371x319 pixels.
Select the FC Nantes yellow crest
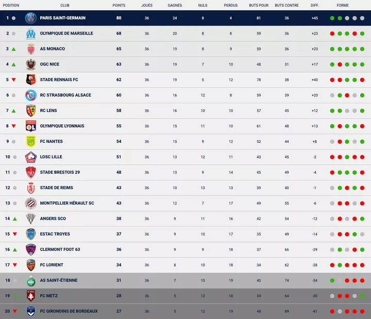(31, 142)
